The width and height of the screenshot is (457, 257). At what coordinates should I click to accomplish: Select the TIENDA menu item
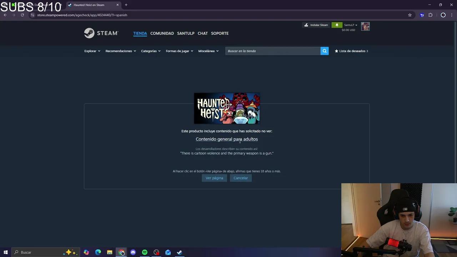(140, 33)
